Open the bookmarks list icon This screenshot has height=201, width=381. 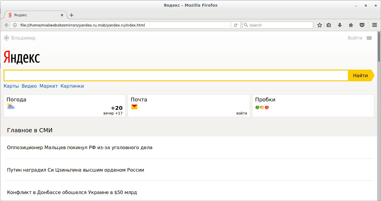click(329, 25)
